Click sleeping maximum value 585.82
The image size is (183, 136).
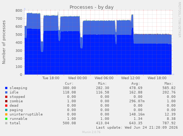coord(169,88)
